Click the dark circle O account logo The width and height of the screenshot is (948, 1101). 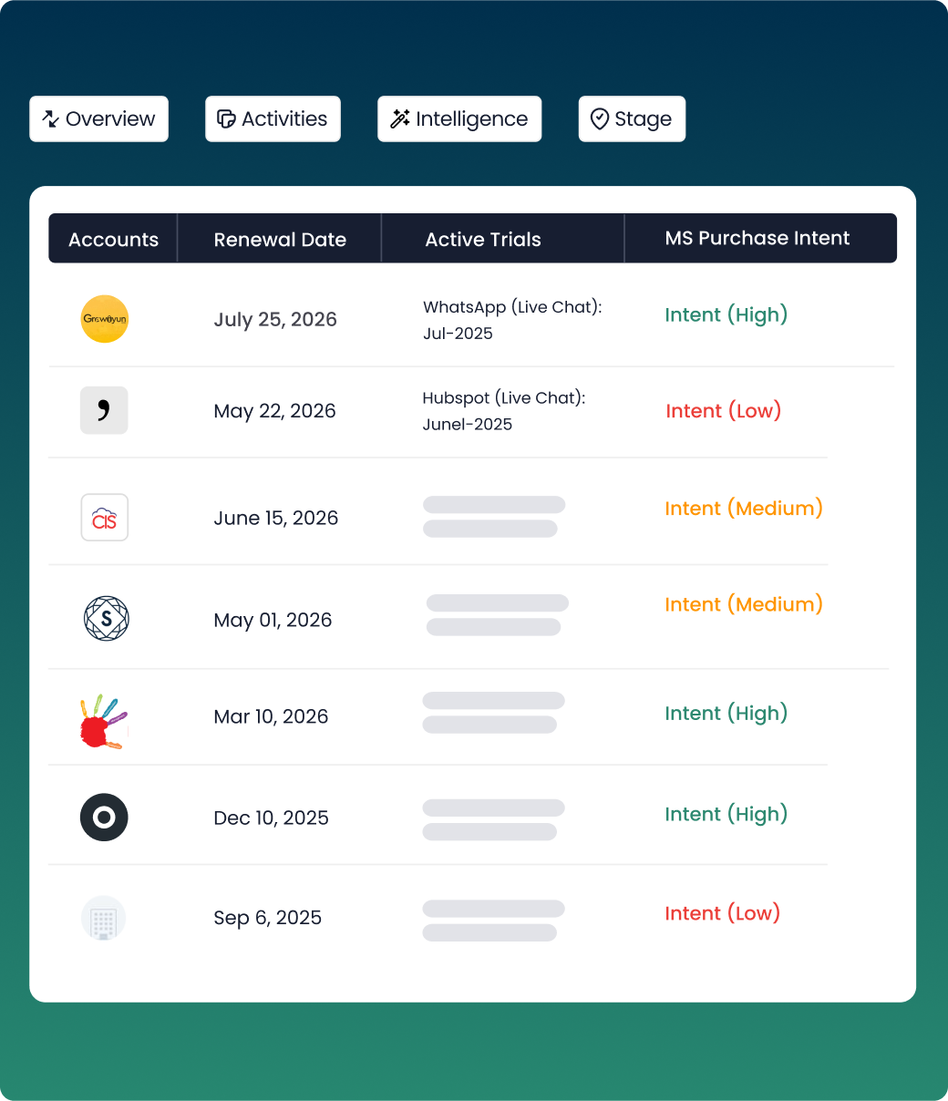[x=104, y=817]
